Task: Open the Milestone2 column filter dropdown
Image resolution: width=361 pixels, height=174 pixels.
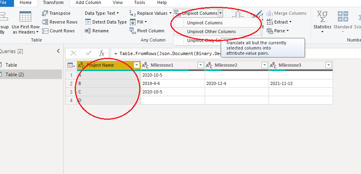Action: coord(265,65)
